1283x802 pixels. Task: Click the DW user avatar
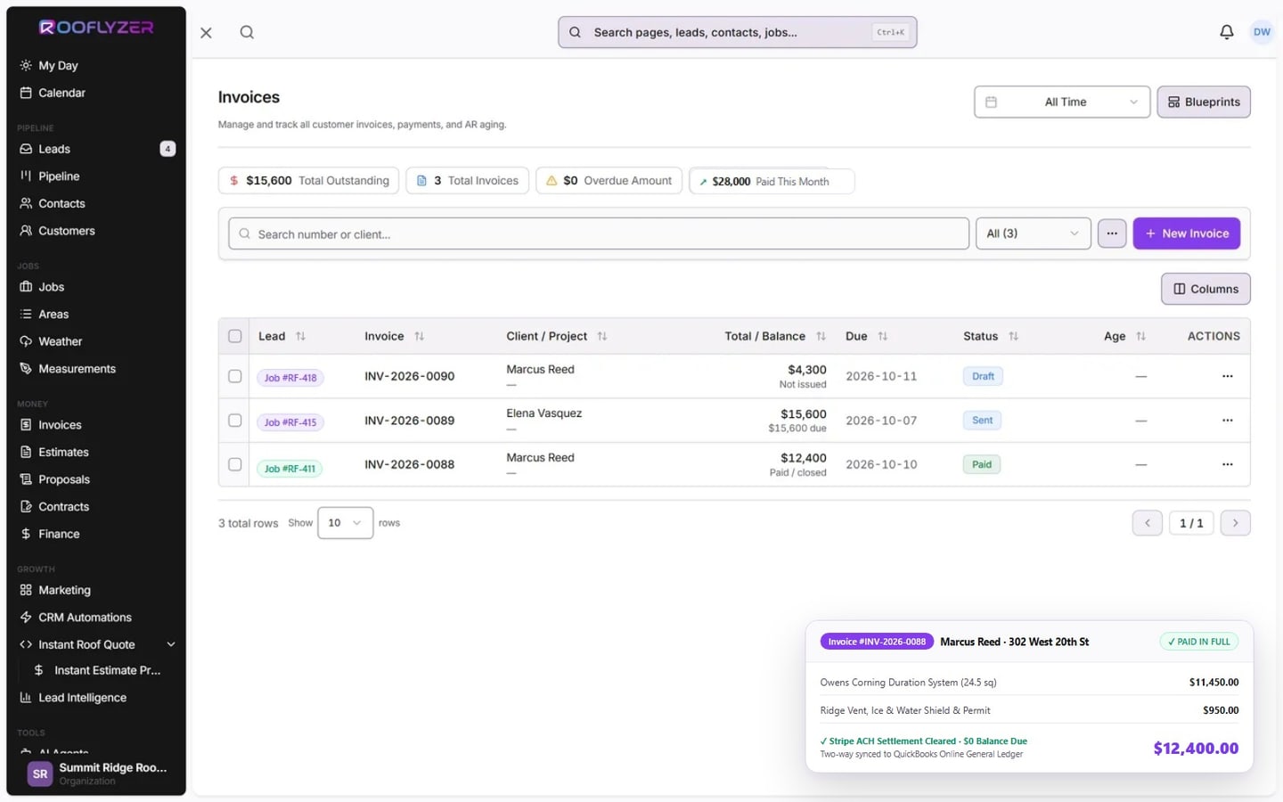click(1262, 32)
